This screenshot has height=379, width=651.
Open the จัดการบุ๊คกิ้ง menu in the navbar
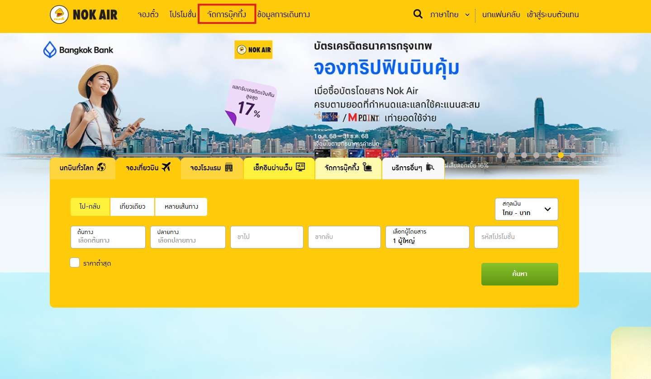[x=227, y=14]
